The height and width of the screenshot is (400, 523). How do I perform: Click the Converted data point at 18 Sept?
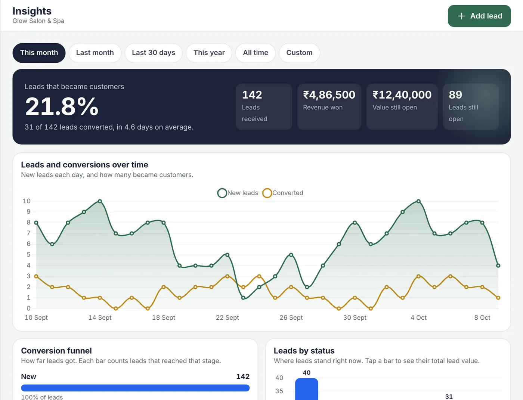click(164, 287)
